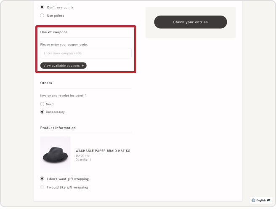Click the plus icon on coupons button
276x214 pixels.
point(82,66)
